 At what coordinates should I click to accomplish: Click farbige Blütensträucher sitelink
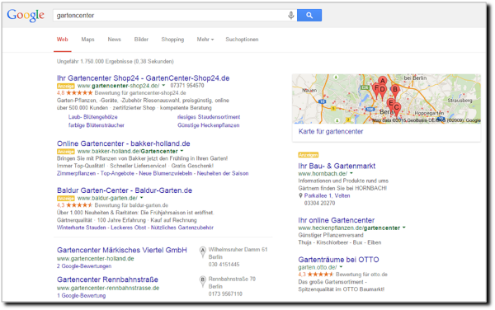click(x=97, y=125)
